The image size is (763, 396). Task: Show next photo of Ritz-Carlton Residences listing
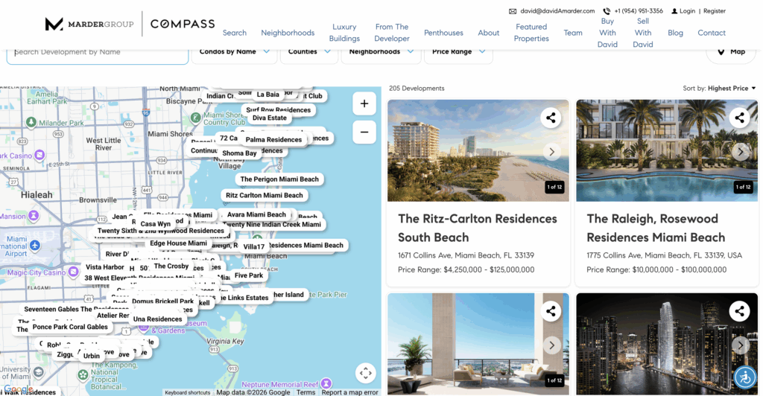[x=551, y=152]
